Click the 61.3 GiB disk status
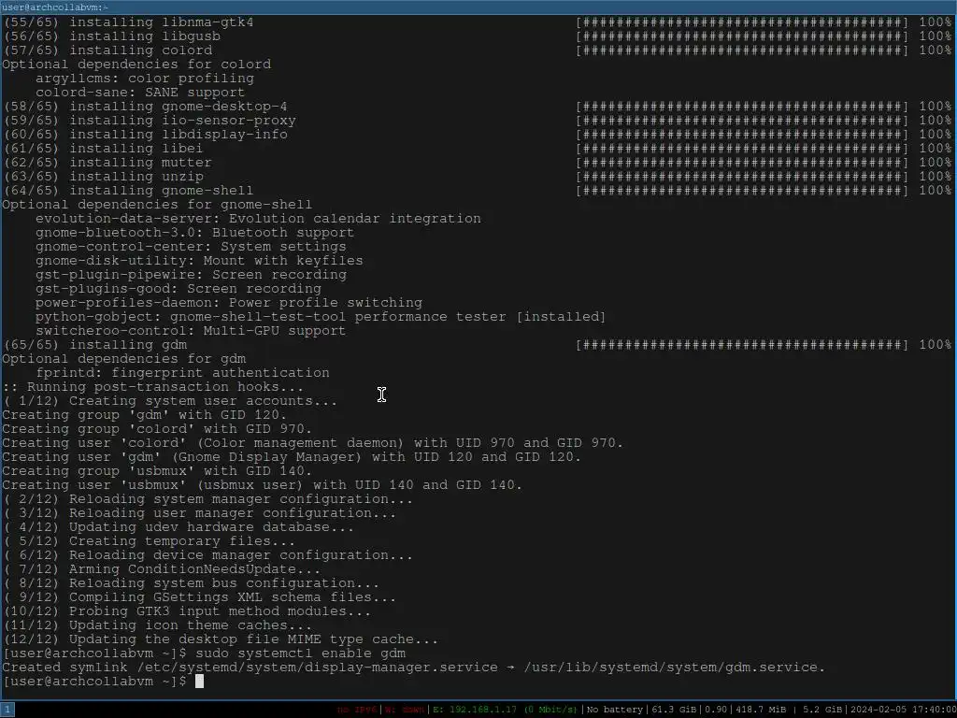This screenshot has width=957, height=718. (x=674, y=711)
